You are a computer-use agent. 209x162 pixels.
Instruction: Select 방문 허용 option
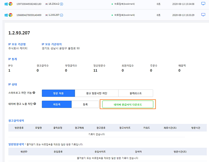pyautogui.click(x=59, y=93)
